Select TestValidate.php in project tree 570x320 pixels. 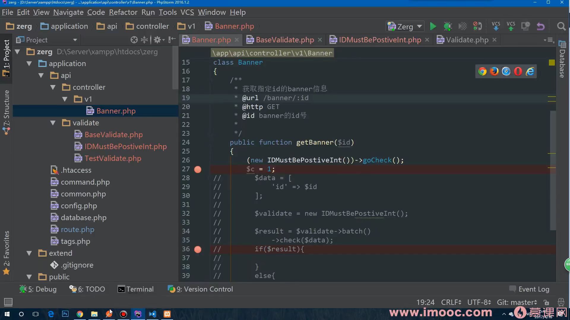click(x=113, y=159)
